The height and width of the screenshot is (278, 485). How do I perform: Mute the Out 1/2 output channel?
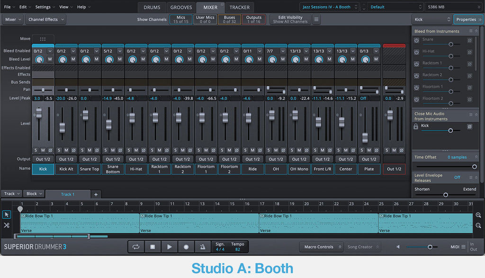point(394,150)
